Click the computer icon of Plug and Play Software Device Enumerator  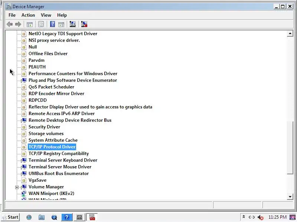(24, 80)
